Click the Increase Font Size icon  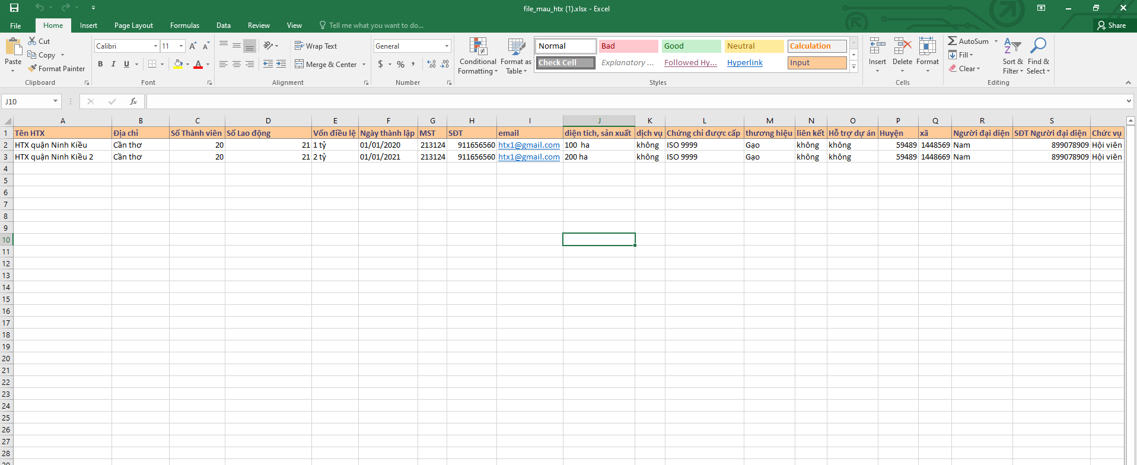tap(193, 46)
